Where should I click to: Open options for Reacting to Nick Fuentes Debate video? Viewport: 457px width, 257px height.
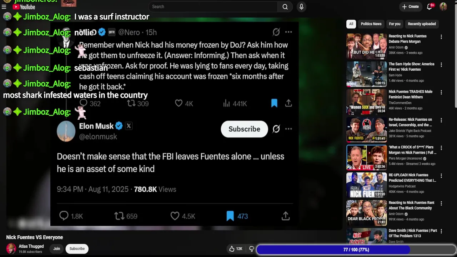pos(441,37)
